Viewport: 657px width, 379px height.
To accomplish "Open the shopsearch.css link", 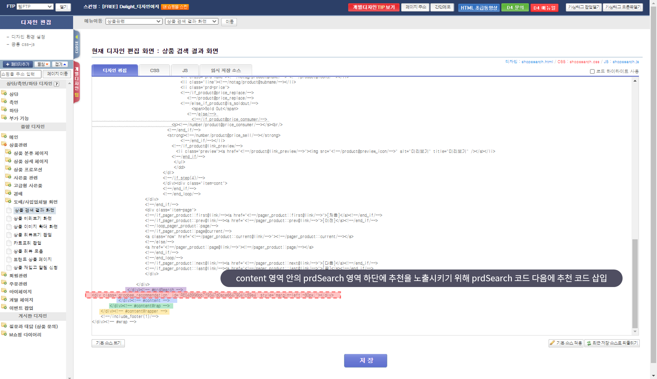I will [584, 62].
